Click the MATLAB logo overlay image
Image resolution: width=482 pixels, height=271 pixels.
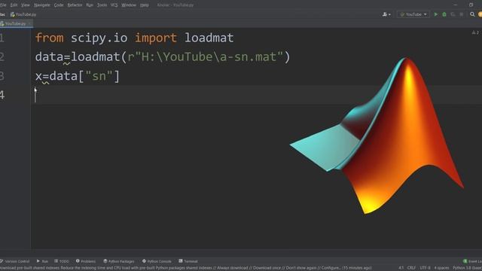377,135
